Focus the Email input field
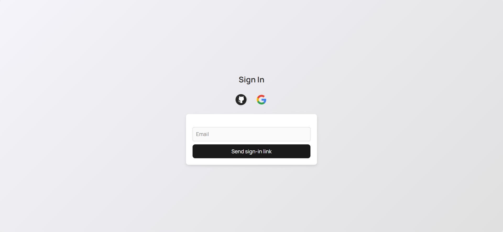 pyautogui.click(x=251, y=134)
